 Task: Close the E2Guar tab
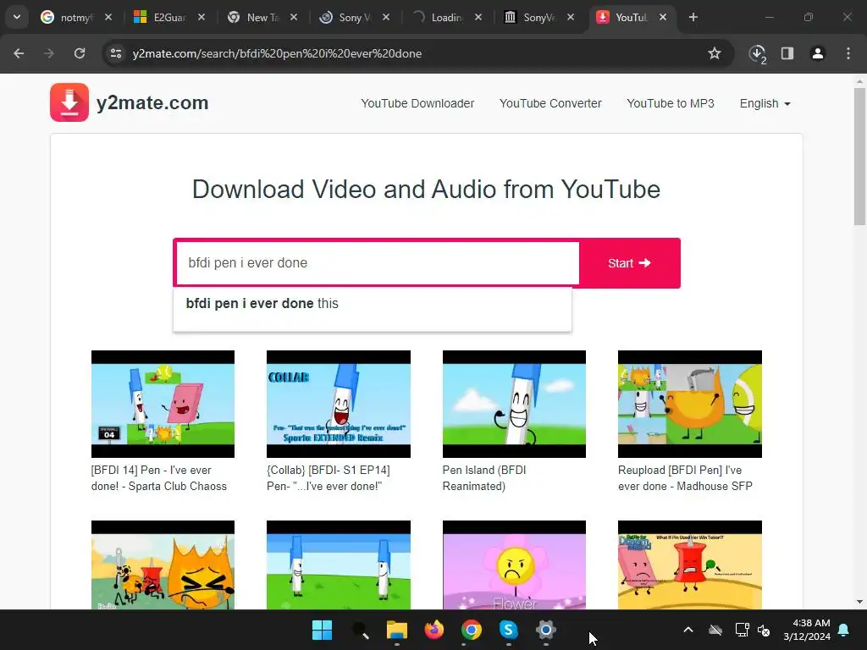click(x=202, y=17)
